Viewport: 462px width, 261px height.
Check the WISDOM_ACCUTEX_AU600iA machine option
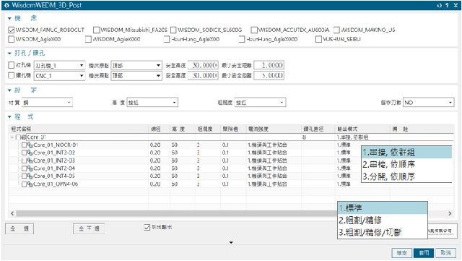254,30
